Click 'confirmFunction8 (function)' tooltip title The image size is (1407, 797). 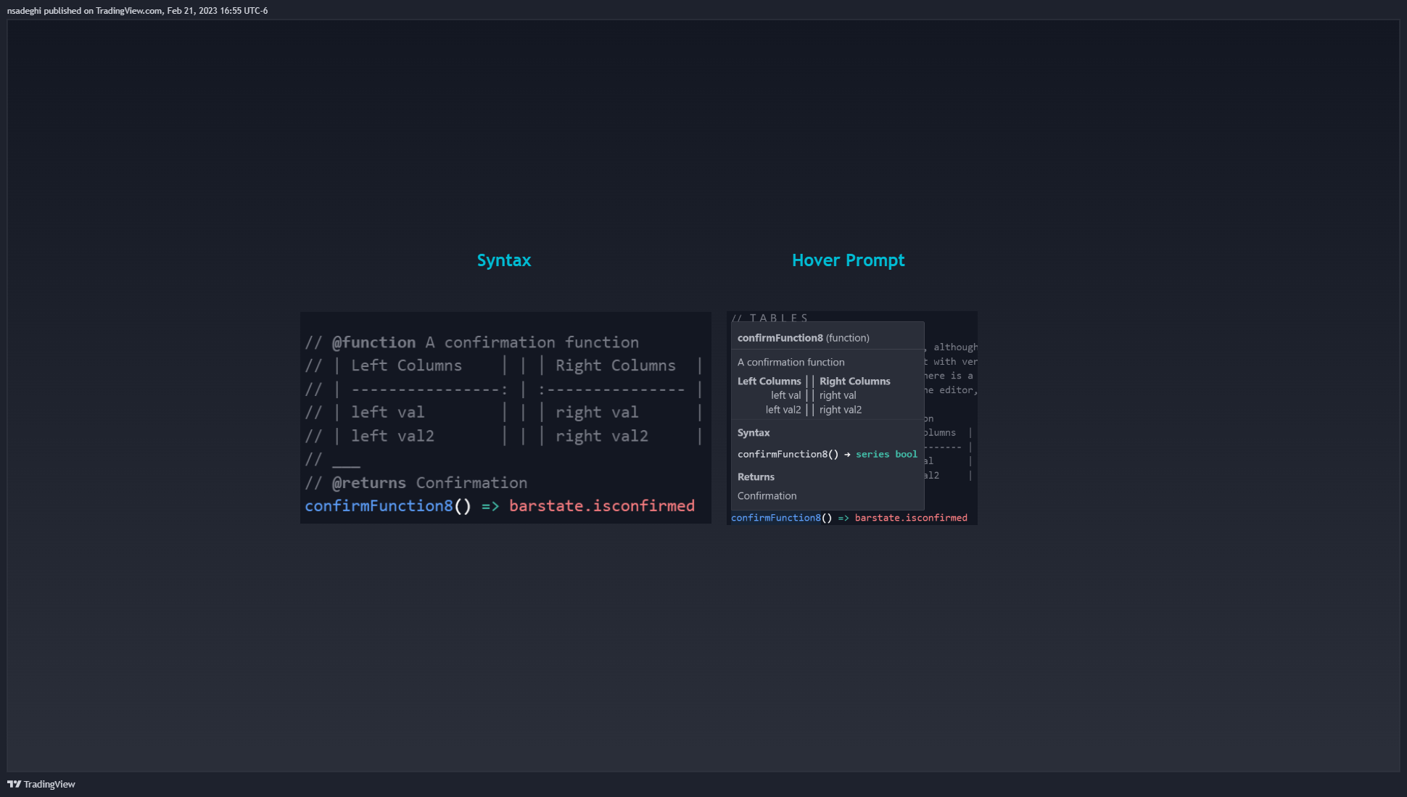(x=804, y=338)
